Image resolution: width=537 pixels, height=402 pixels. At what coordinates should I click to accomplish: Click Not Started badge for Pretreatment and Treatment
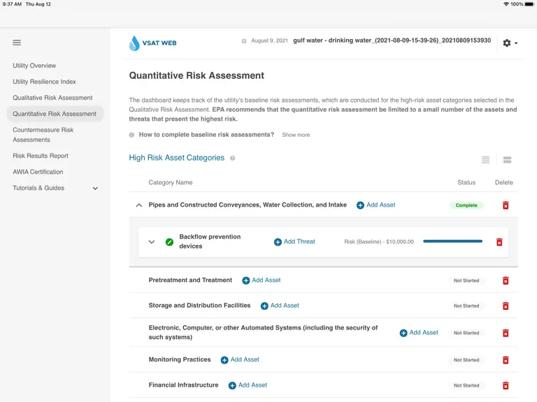(x=466, y=281)
